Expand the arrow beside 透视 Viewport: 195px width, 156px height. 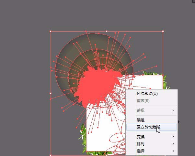click(x=173, y=110)
